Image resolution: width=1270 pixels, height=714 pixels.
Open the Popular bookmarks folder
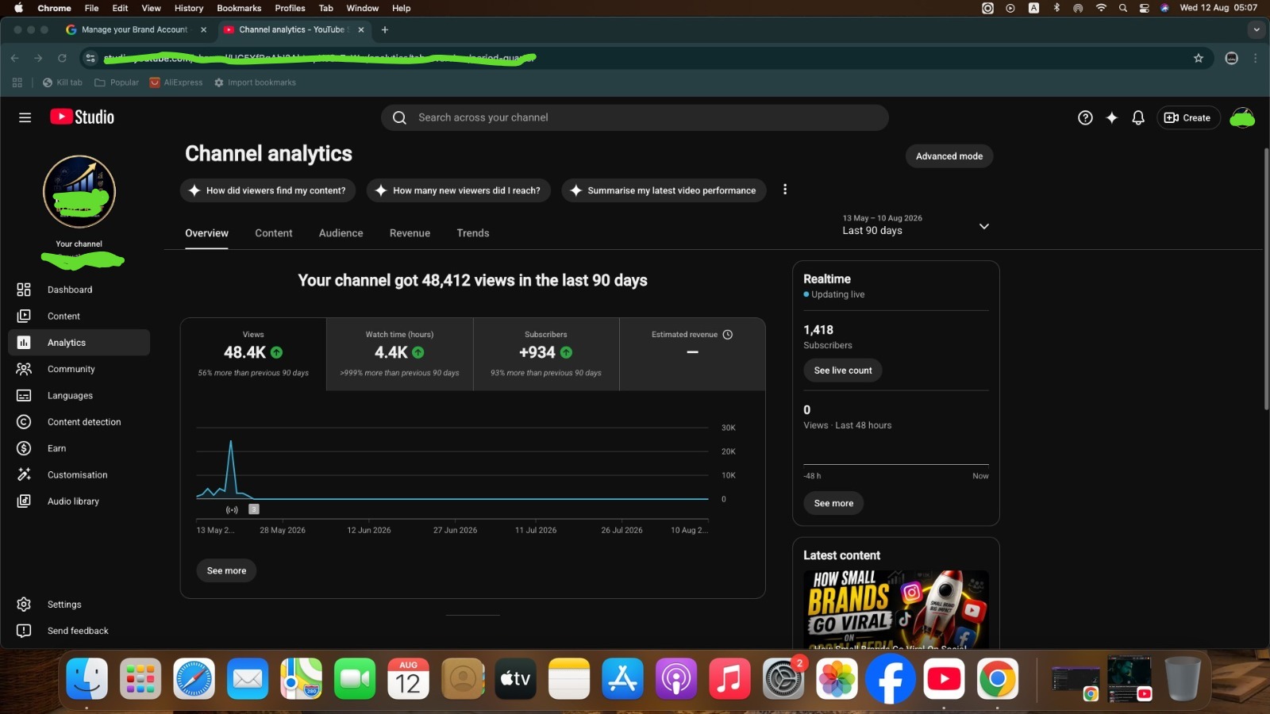tap(117, 83)
